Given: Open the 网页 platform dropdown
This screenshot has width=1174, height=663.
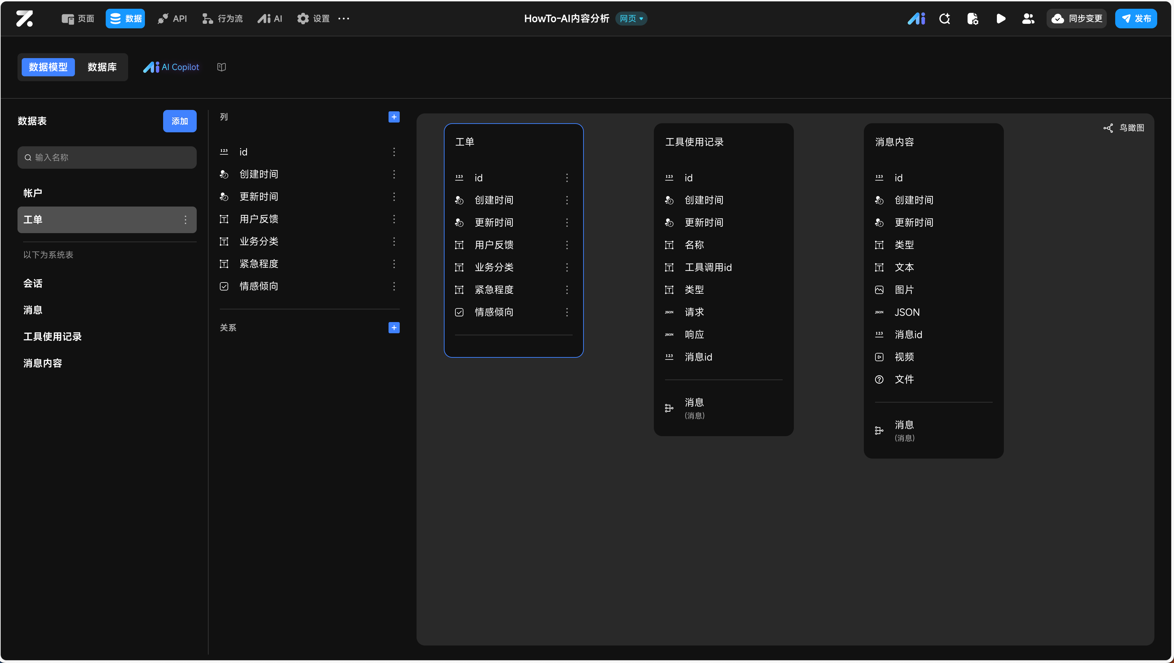Looking at the screenshot, I should coord(631,18).
